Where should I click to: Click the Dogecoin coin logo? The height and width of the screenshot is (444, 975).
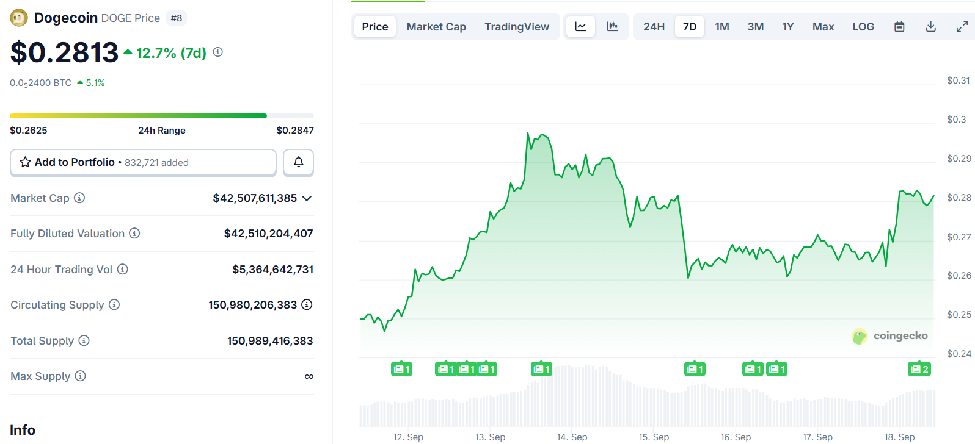(19, 18)
